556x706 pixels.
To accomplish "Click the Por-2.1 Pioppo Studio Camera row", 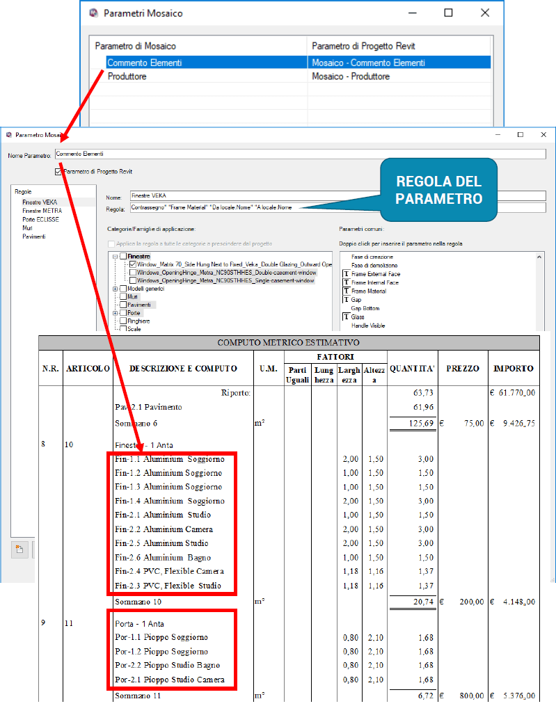I will [169, 680].
